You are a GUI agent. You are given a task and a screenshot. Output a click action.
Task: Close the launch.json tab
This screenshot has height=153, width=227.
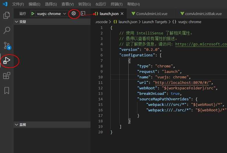(x=122, y=14)
